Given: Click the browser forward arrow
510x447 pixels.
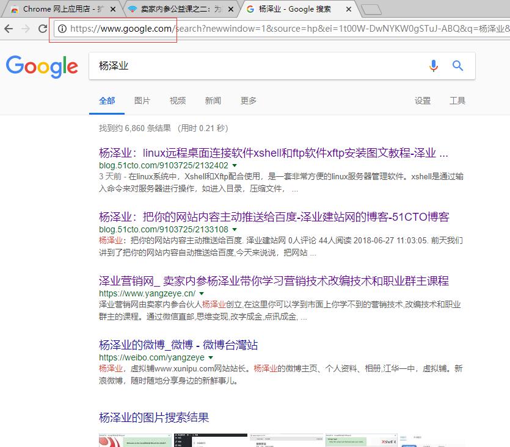Looking at the screenshot, I should point(26,29).
